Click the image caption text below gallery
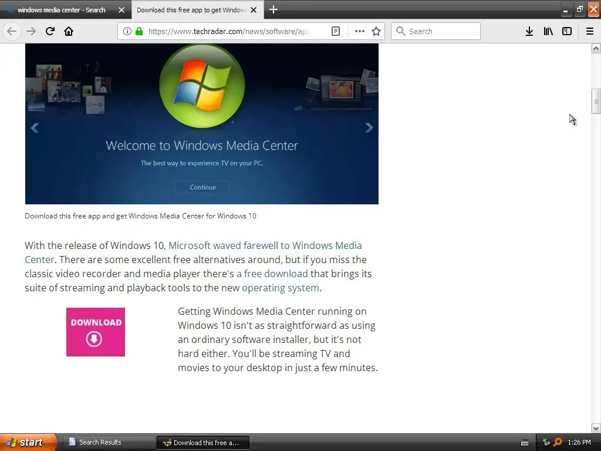 (x=140, y=216)
